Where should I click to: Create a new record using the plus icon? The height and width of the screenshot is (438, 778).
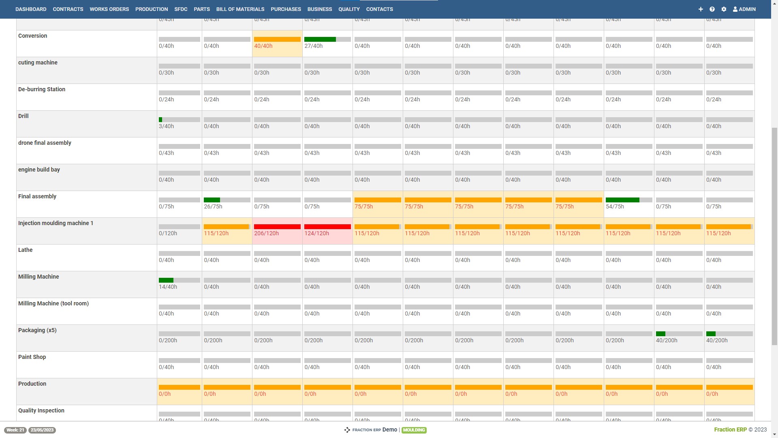pos(701,9)
